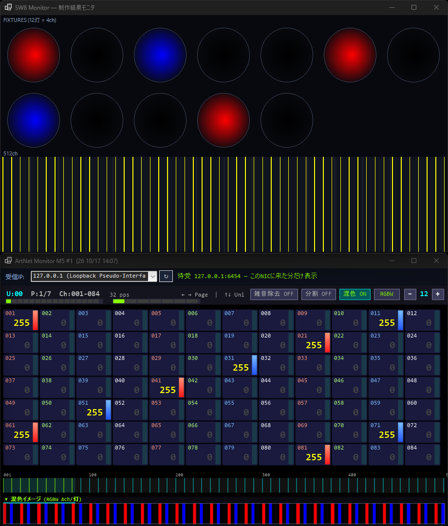Viewport: 448px width, 526px height.
Task: Decrease fixture count with the minus button
Action: pyautogui.click(x=410, y=294)
